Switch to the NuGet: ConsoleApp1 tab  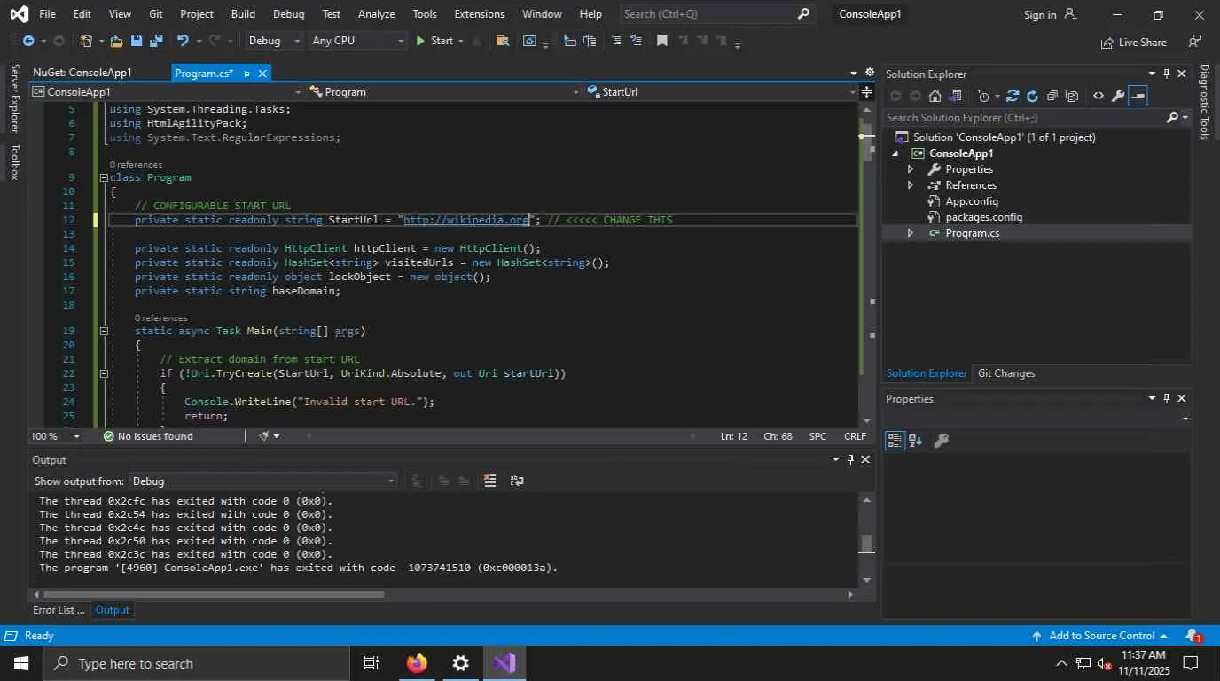tap(82, 73)
